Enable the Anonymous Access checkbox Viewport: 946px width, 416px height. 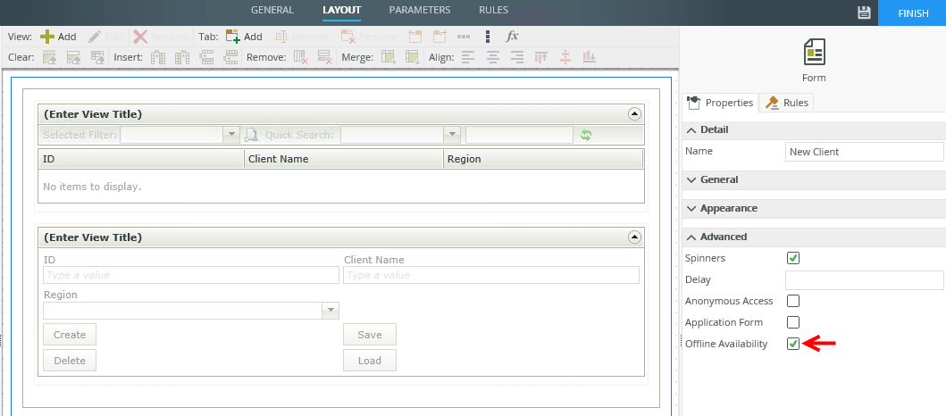[x=792, y=301]
